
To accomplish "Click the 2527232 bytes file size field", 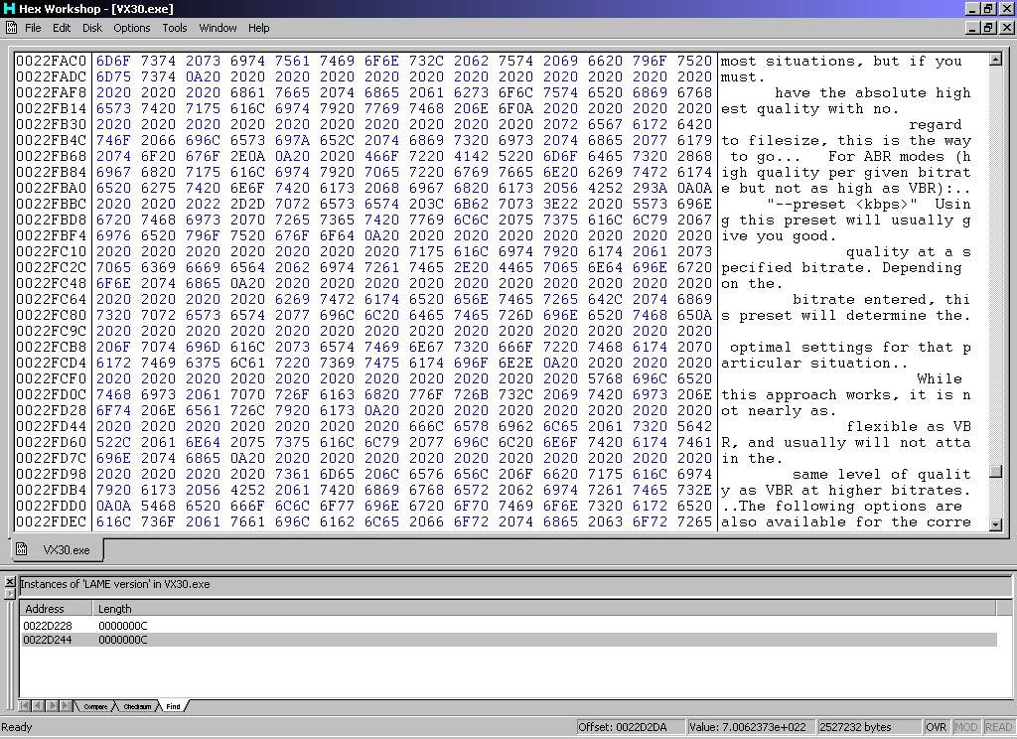I will tap(868, 727).
